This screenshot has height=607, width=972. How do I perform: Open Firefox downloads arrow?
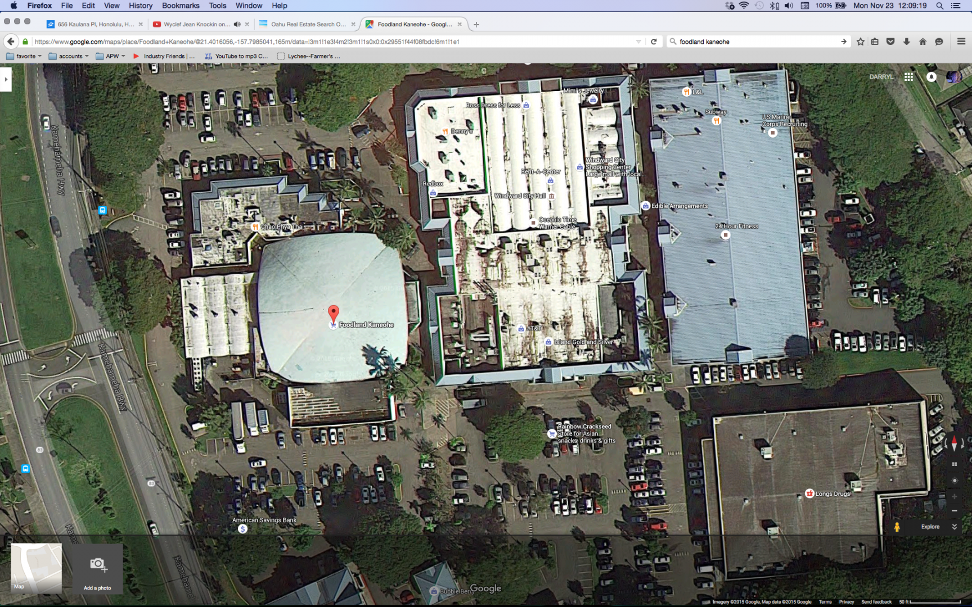click(906, 42)
